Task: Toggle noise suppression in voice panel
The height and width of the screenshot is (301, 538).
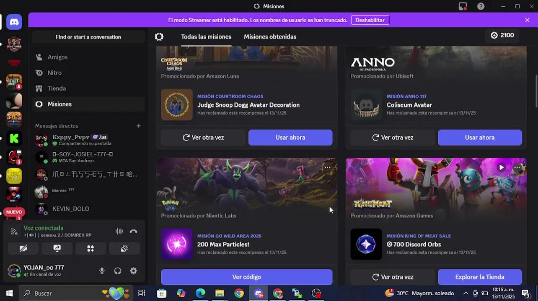Action: (x=119, y=231)
